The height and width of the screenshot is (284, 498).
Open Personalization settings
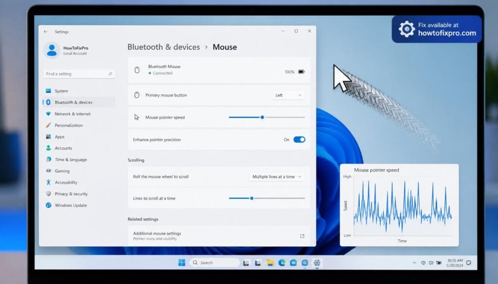pyautogui.click(x=79, y=125)
